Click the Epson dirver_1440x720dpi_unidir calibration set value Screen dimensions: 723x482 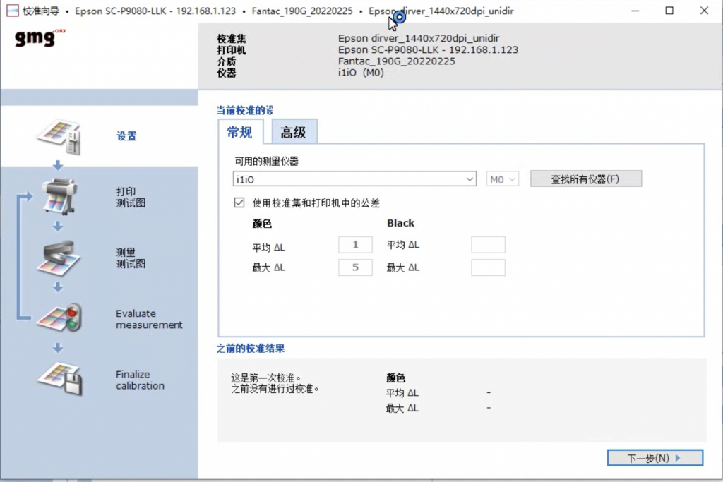coord(419,38)
